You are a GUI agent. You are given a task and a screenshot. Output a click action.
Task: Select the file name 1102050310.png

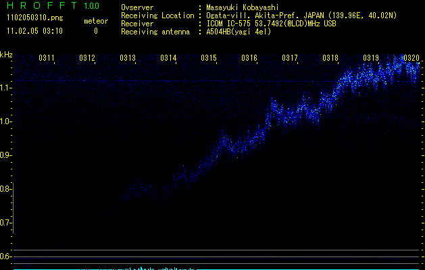[35, 18]
